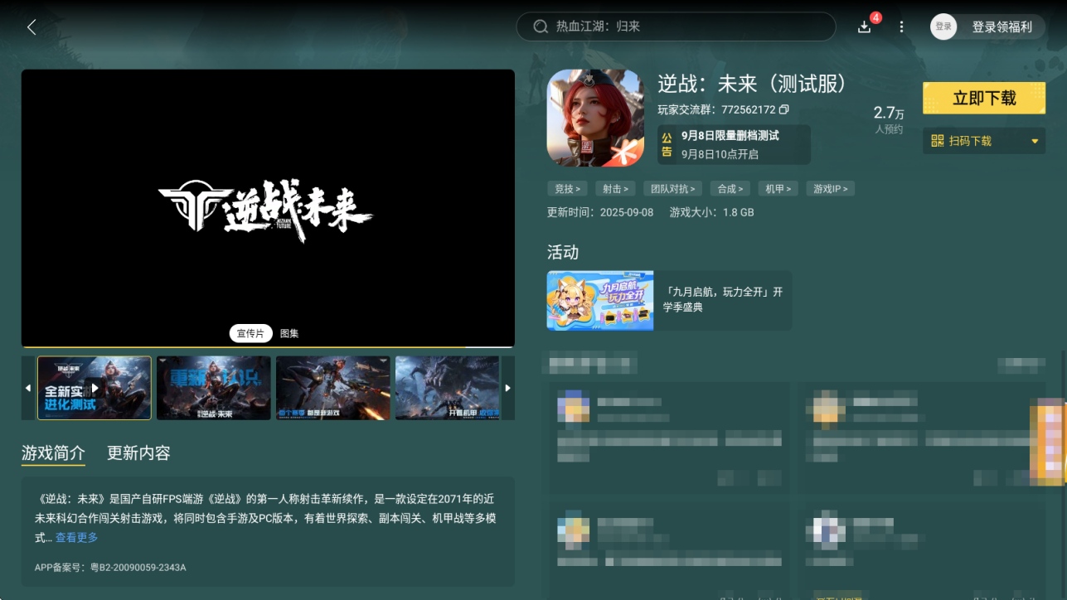Open the 射击 tag

click(x=616, y=189)
